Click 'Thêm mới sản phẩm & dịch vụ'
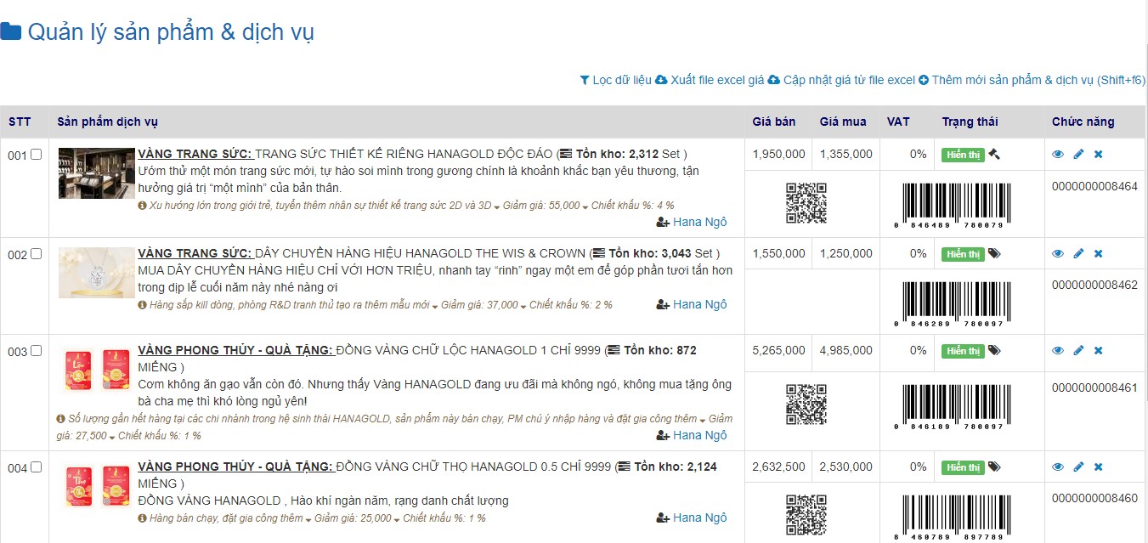1148x543 pixels. tap(1032, 80)
